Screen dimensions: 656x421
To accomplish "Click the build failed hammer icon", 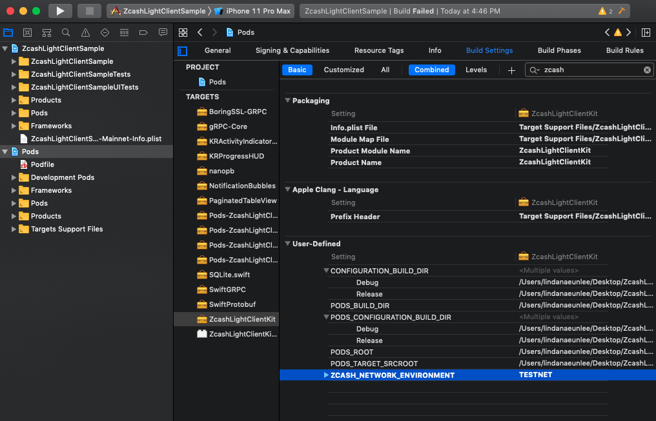I will point(622,11).
